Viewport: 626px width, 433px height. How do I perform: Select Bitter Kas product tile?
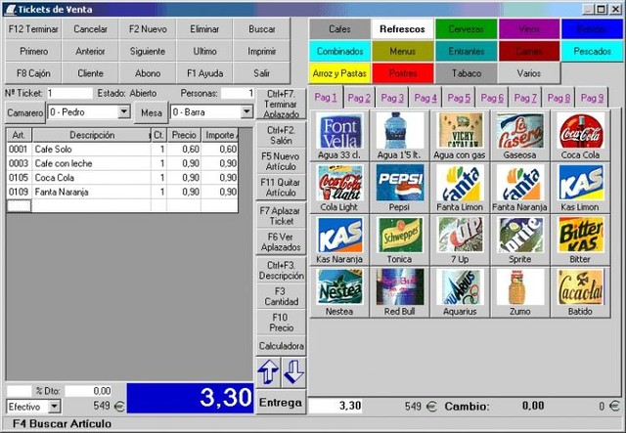coord(580,240)
